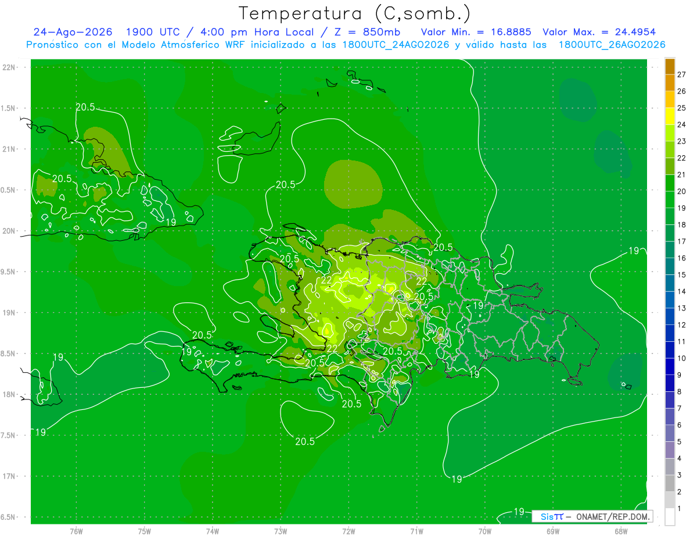Click the 19 contour label at the east edge near 69.8N row

point(634,251)
